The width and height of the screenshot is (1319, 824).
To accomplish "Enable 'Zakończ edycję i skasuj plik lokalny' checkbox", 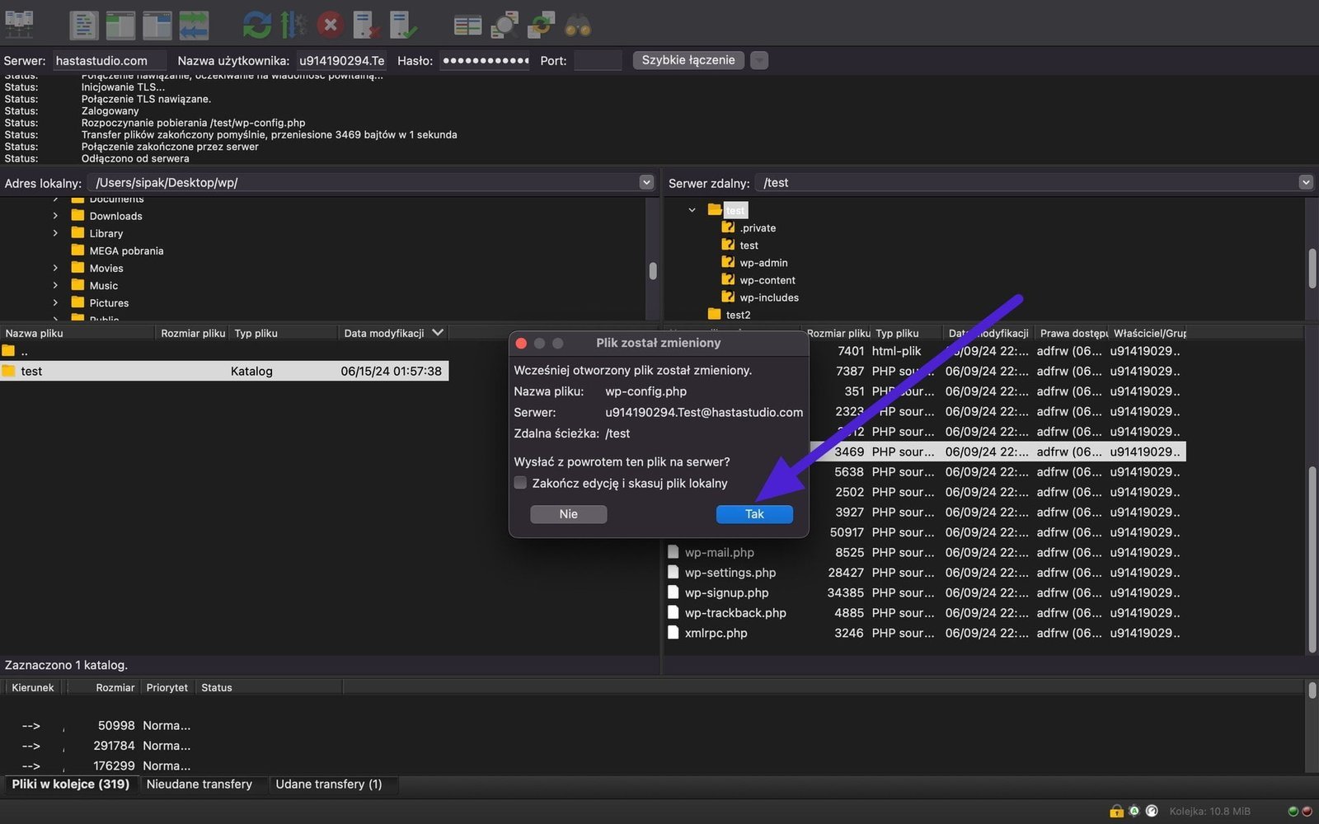I will pos(520,483).
